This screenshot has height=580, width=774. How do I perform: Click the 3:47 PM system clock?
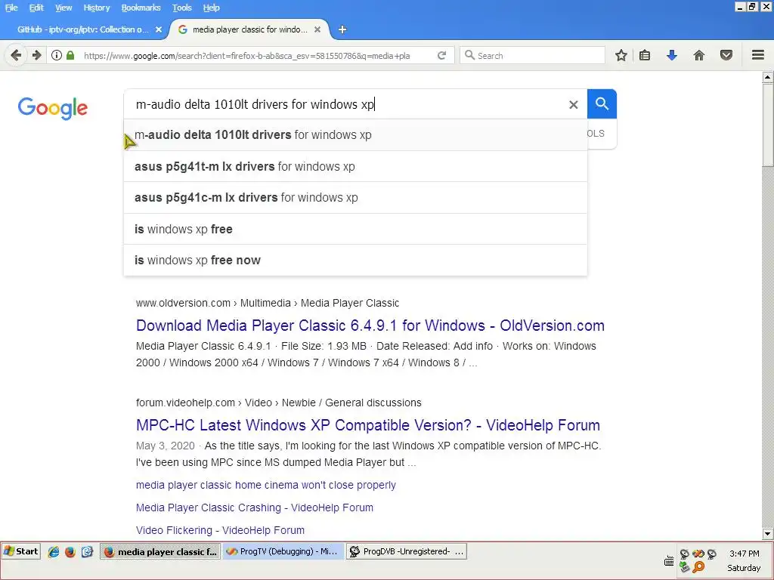[x=744, y=554]
